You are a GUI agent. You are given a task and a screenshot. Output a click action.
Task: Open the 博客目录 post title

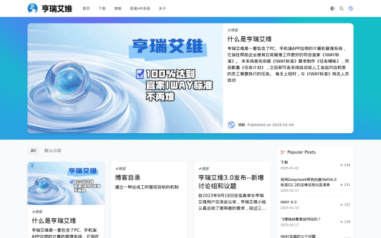click(x=128, y=178)
